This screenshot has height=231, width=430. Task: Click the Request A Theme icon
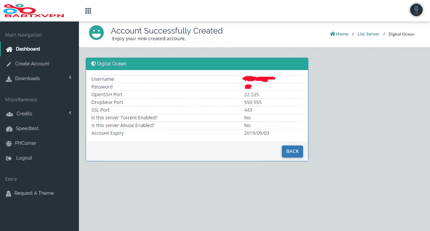tap(9, 193)
